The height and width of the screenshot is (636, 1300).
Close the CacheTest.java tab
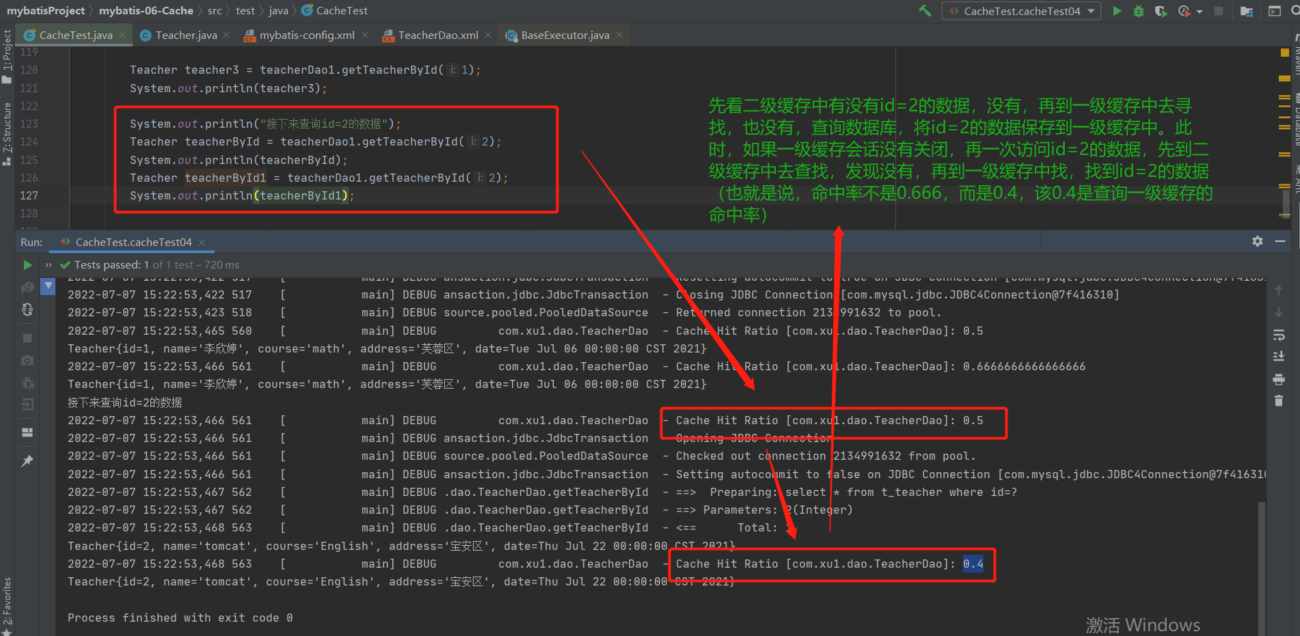[x=122, y=35]
